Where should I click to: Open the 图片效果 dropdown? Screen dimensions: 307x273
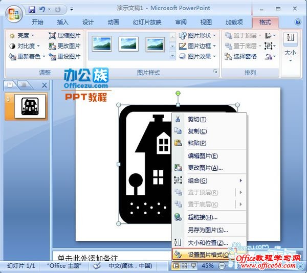[x=197, y=57]
